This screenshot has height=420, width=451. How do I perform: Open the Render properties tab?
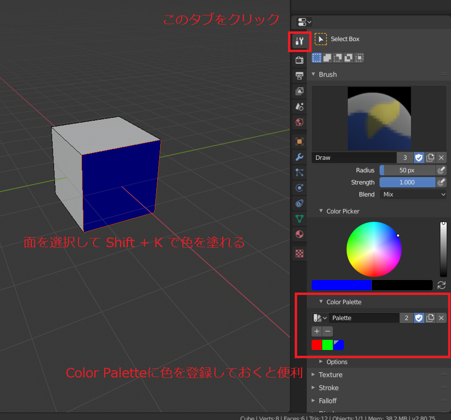300,60
